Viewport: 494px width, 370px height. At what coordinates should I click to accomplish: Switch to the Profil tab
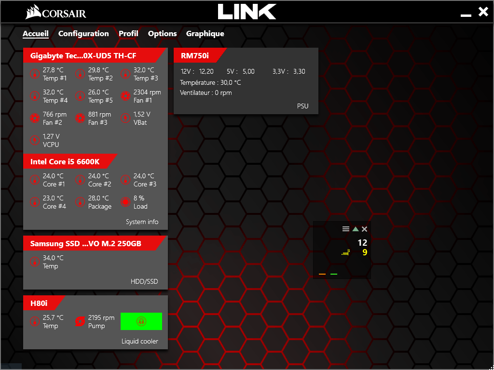[128, 34]
